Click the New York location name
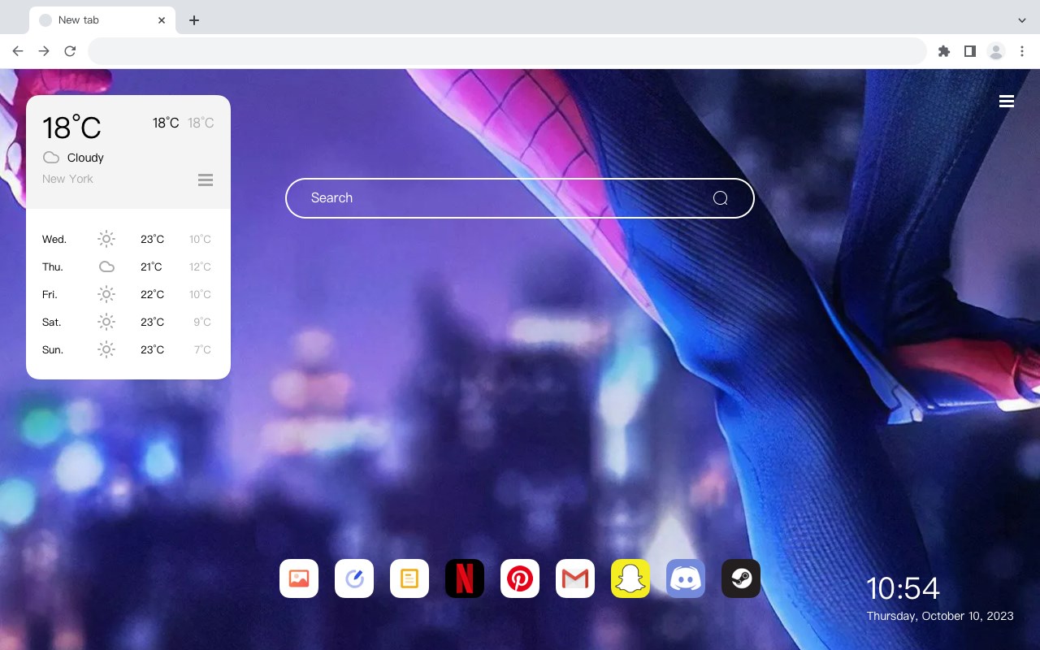This screenshot has height=650, width=1040. [x=67, y=179]
